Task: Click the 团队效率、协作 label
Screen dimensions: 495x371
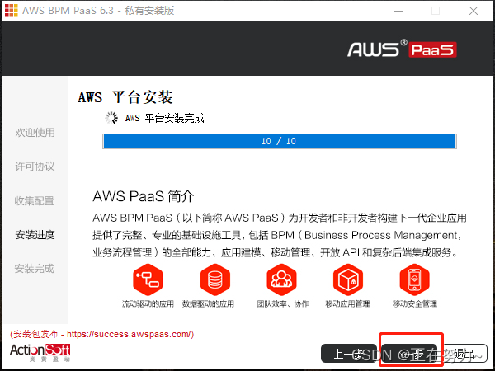Action: 282,303
